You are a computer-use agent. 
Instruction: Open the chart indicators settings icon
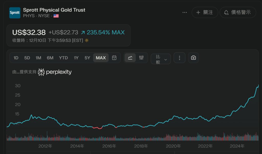[x=141, y=58]
